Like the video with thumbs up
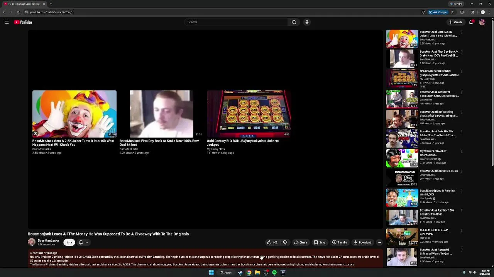This screenshot has width=494, height=277. tap(272, 242)
